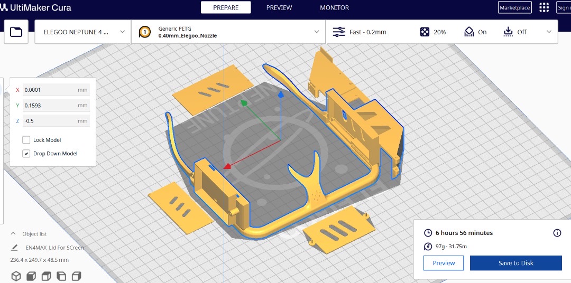
Task: Click the print profile sliders icon
Action: click(339, 32)
